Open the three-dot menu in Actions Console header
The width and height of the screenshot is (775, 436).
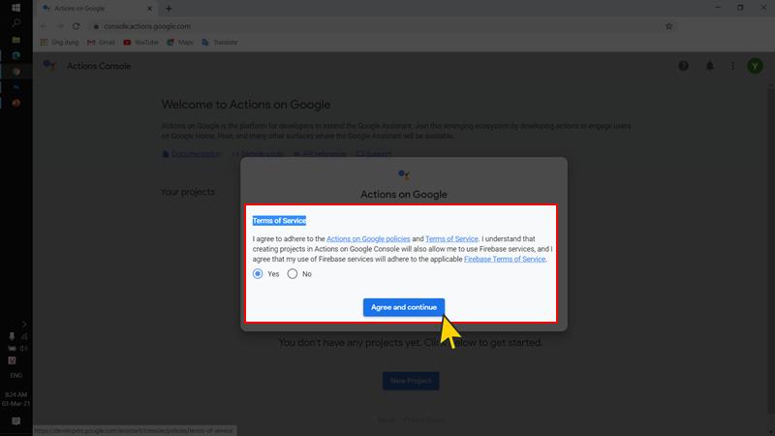pyautogui.click(x=732, y=66)
